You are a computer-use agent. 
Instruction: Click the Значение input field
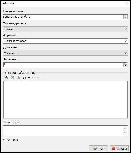(63, 65)
